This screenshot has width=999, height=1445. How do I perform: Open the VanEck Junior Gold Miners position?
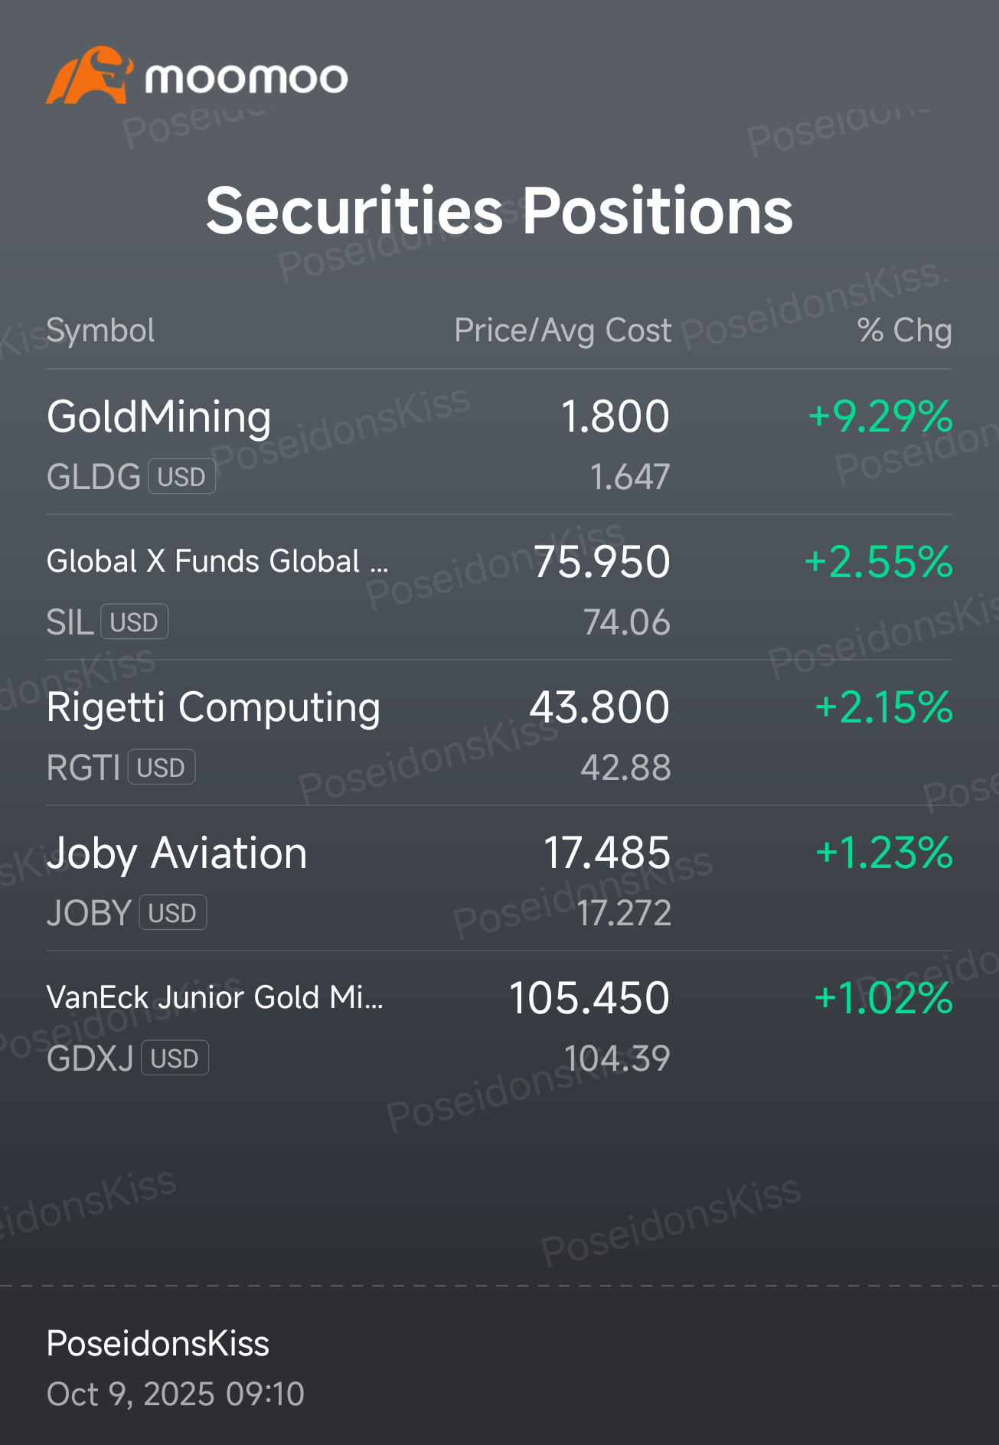point(214,998)
